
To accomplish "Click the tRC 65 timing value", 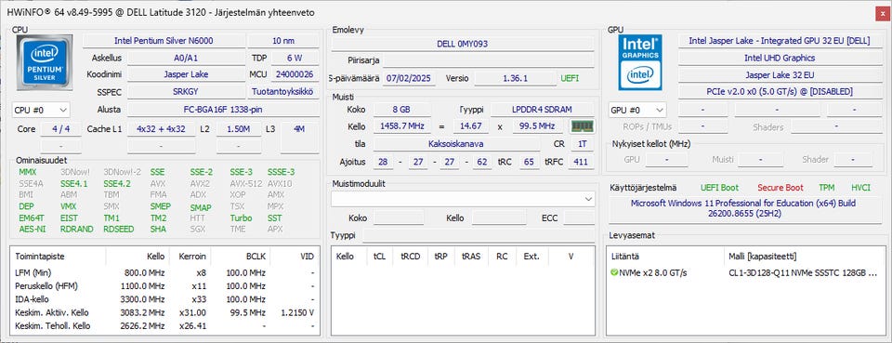I will pos(529,162).
